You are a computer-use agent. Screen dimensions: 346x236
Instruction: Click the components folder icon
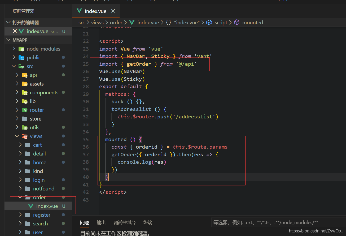tap(25, 92)
